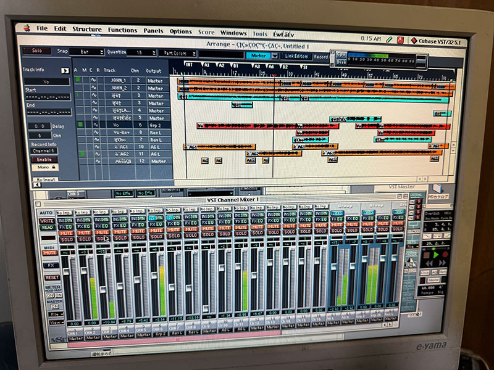The height and width of the screenshot is (370, 494).
Task: Select the Vo-Rev track name
Action: click(x=121, y=133)
